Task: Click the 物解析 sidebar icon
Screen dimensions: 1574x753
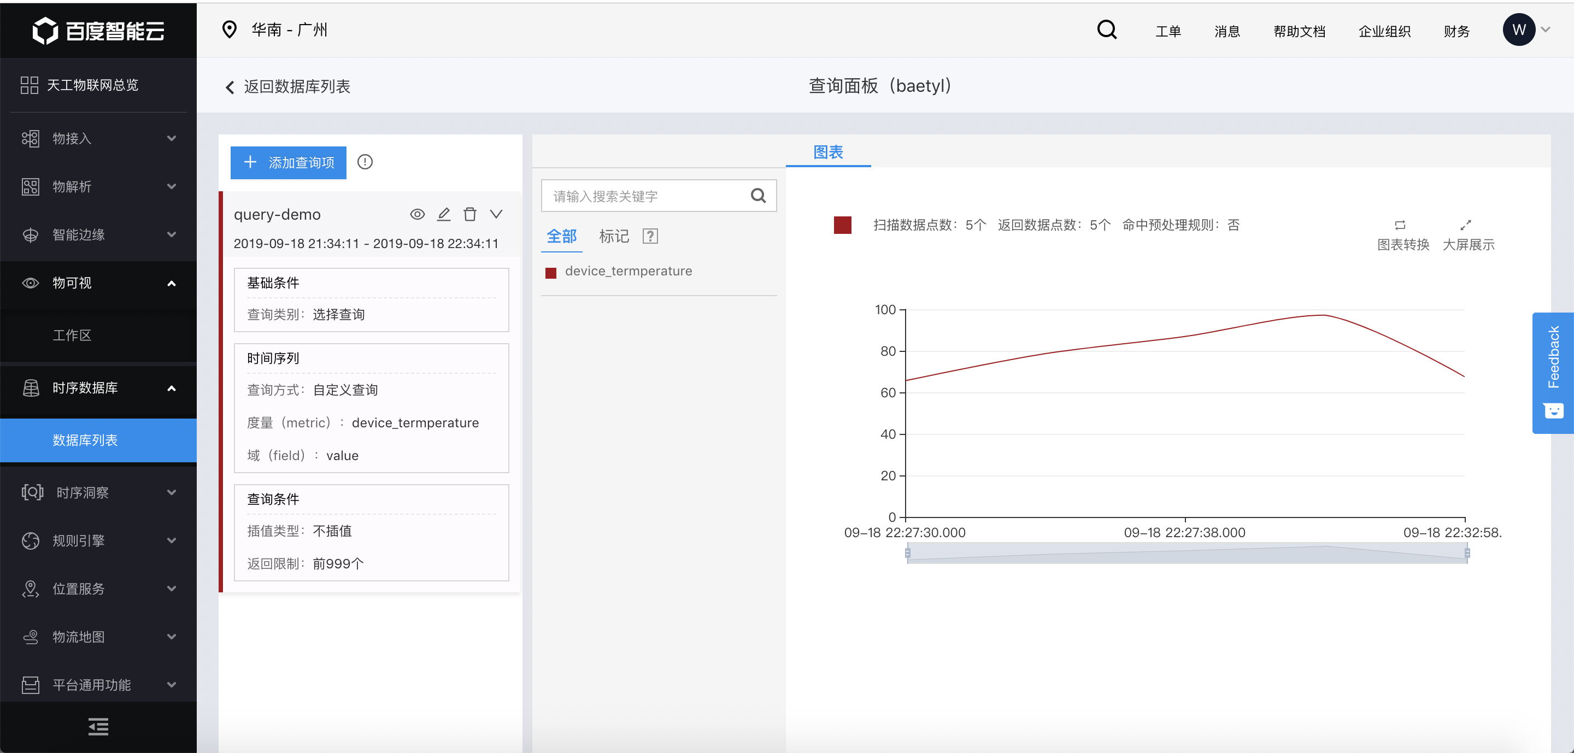Action: [30, 186]
